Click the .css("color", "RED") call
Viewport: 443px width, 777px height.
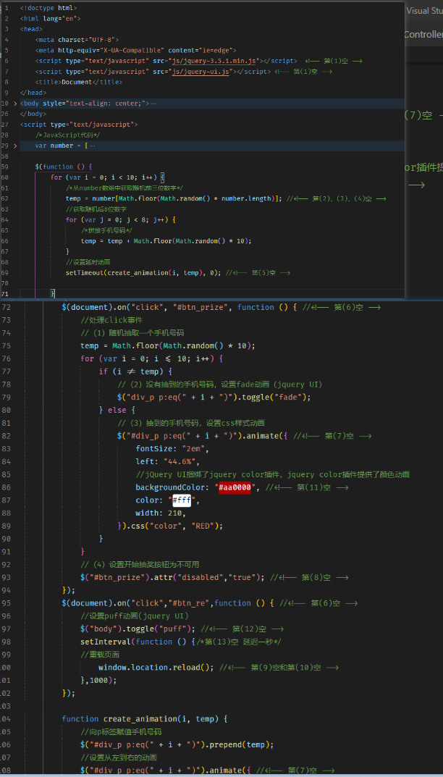(174, 526)
